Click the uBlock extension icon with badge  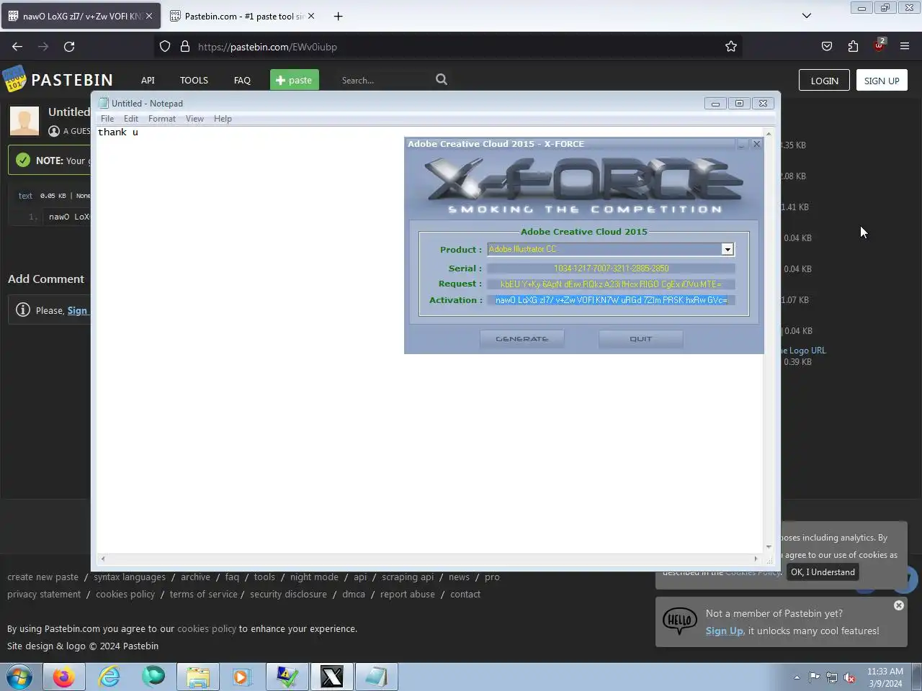(x=879, y=45)
